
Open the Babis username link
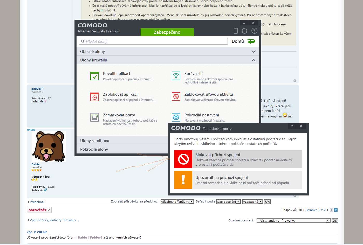click(x=36, y=164)
